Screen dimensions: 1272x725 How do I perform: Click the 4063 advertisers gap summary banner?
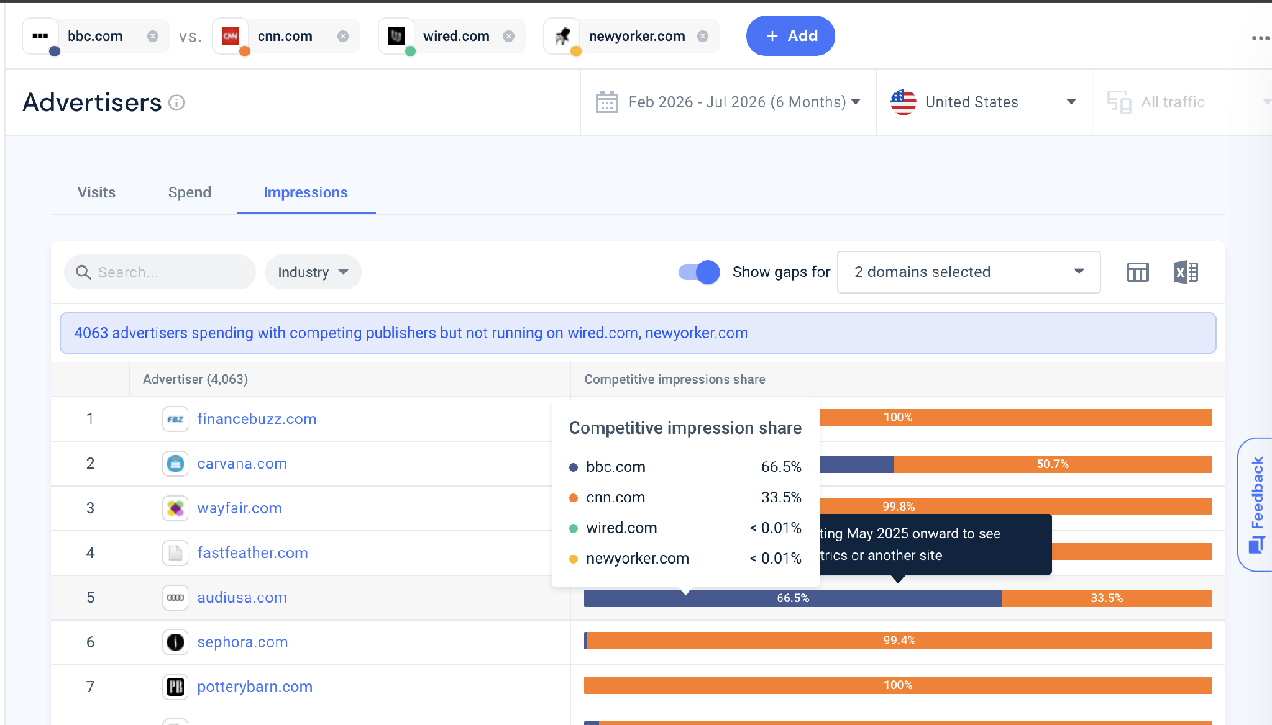pyautogui.click(x=638, y=333)
